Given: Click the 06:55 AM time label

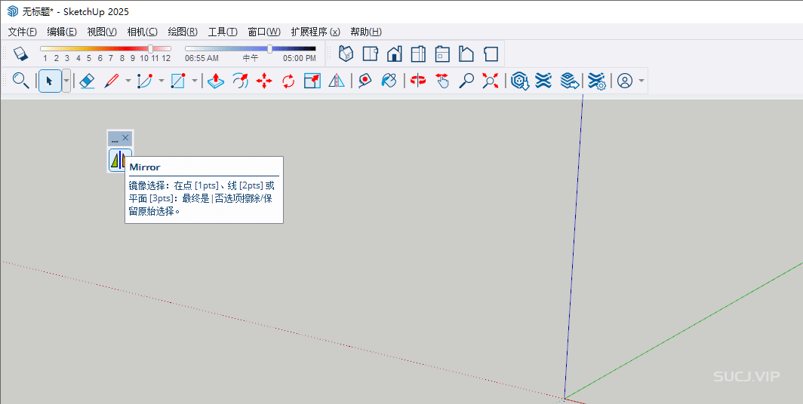Looking at the screenshot, I should point(202,58).
